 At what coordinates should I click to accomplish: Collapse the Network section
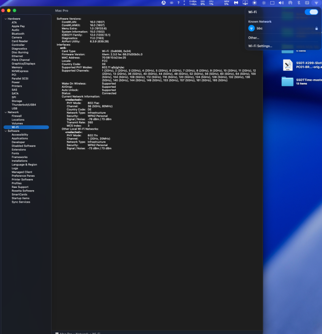click(5, 112)
